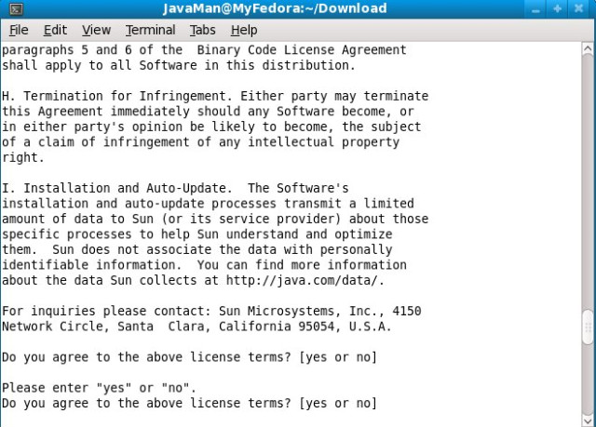Click the 'Please enter "yes" or "no"' line

click(x=99, y=388)
